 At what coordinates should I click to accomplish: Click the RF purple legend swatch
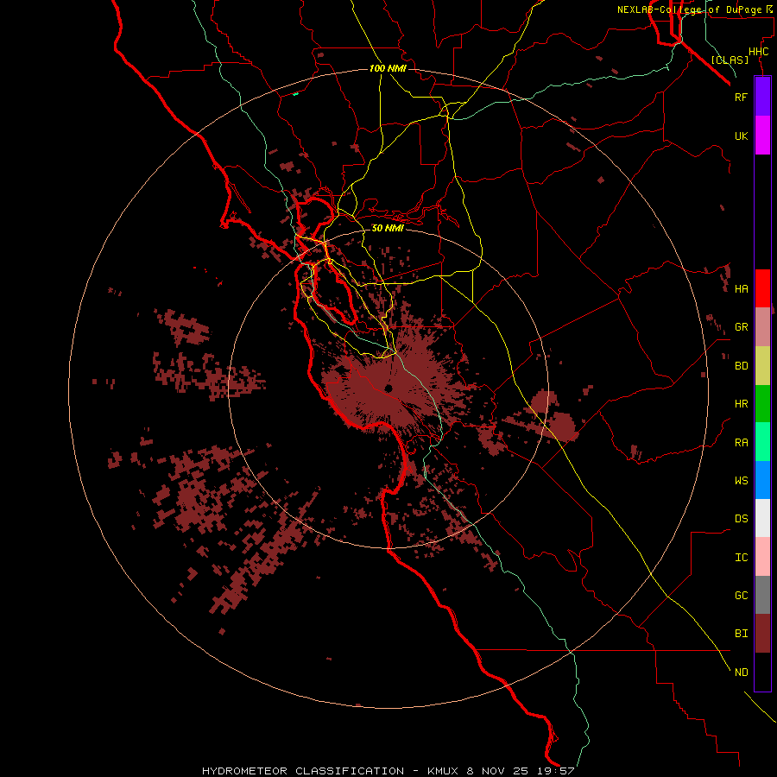click(x=762, y=97)
